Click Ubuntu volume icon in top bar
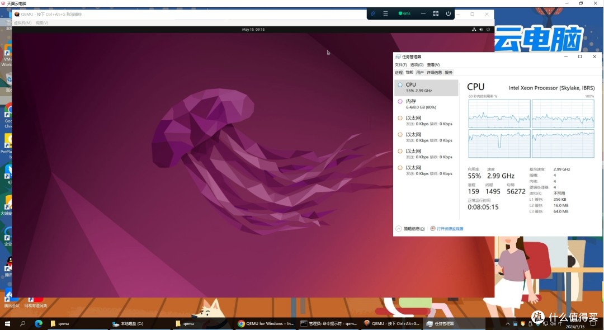This screenshot has width=604, height=330. (481, 29)
